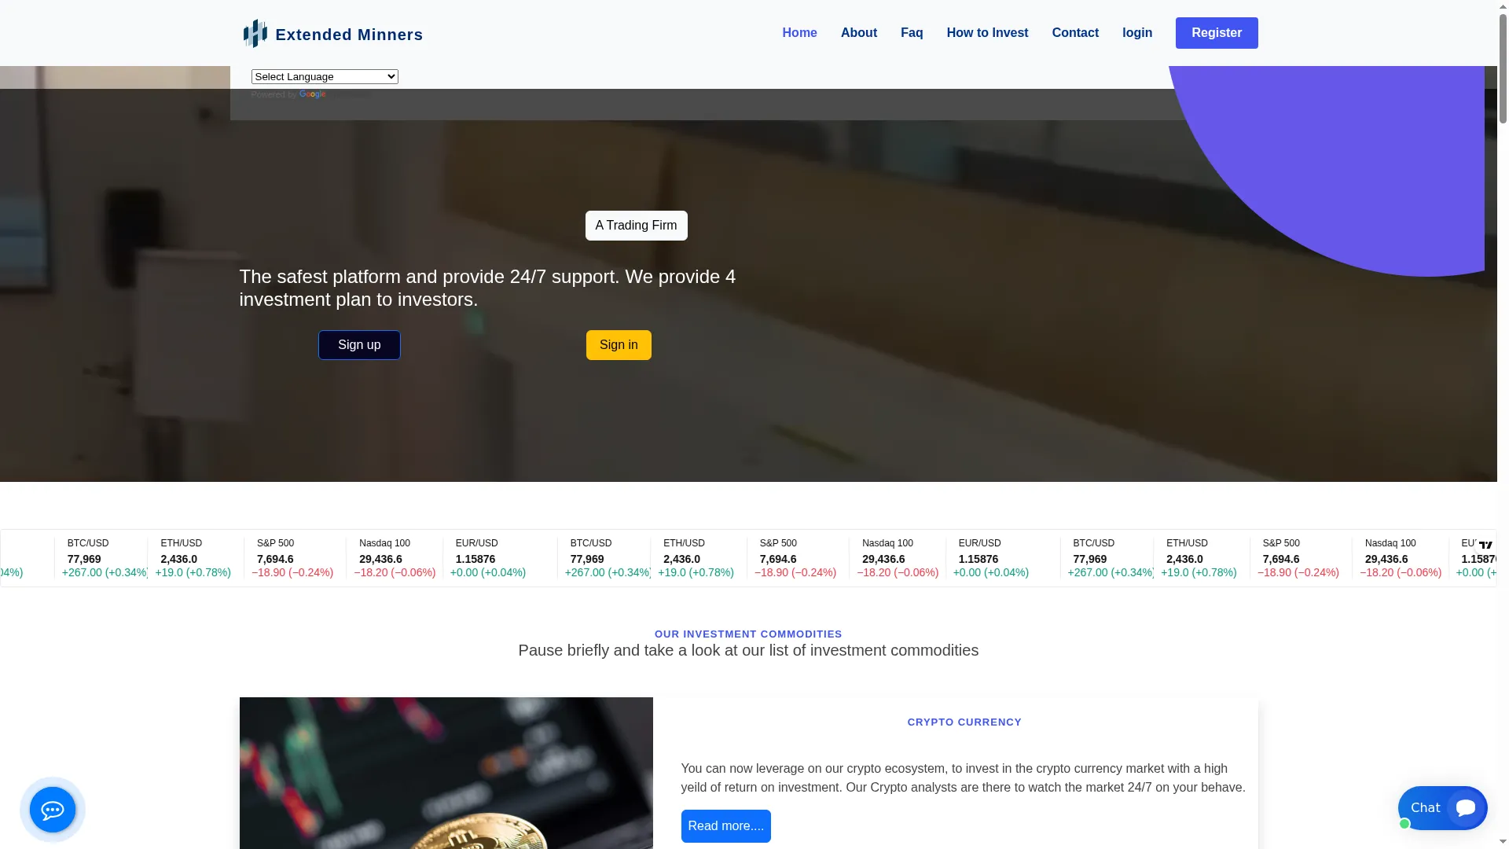Viewport: 1509px width, 849px height.
Task: Click the CRYPTO CURRENCY heading
Action: click(x=964, y=722)
